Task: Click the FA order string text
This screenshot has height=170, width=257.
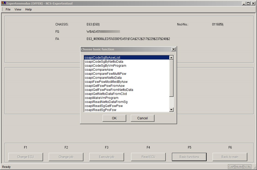Action: click(128, 39)
